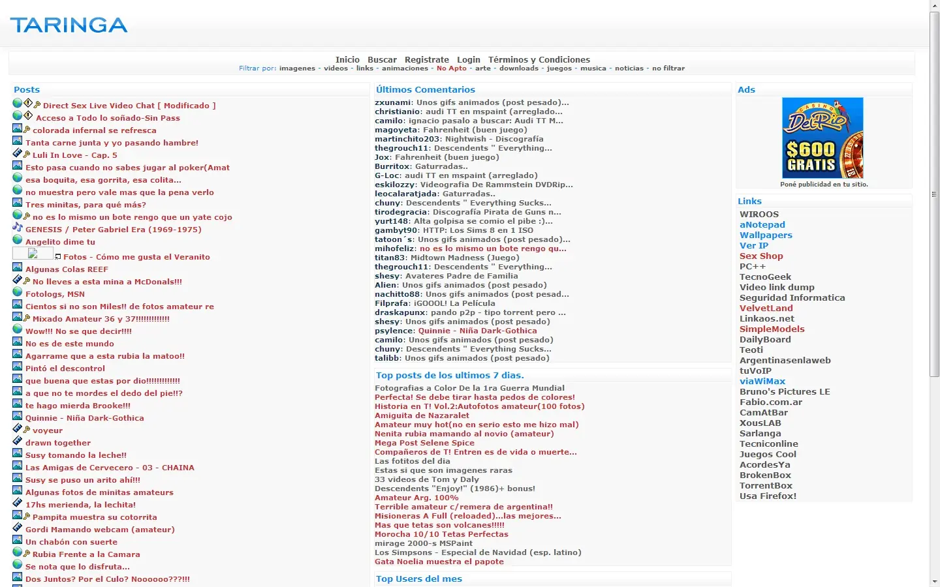Viewport: 940px width, 587px height.
Task: Click the vertical scrollbar down arrow
Action: [935, 581]
